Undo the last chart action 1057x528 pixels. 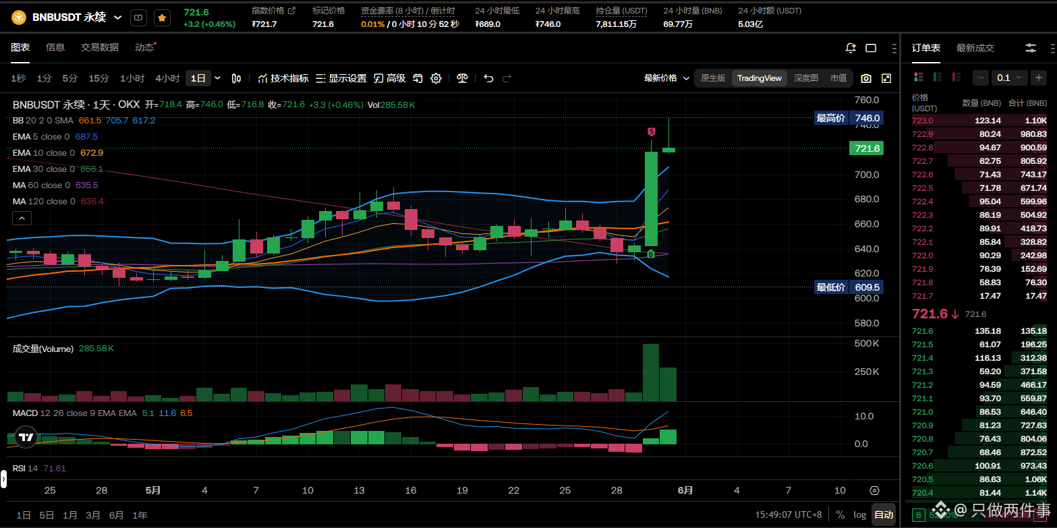coord(488,78)
